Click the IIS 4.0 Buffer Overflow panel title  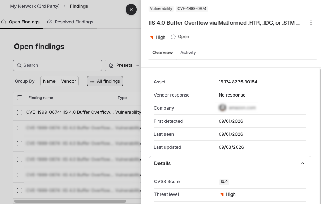pos(224,23)
